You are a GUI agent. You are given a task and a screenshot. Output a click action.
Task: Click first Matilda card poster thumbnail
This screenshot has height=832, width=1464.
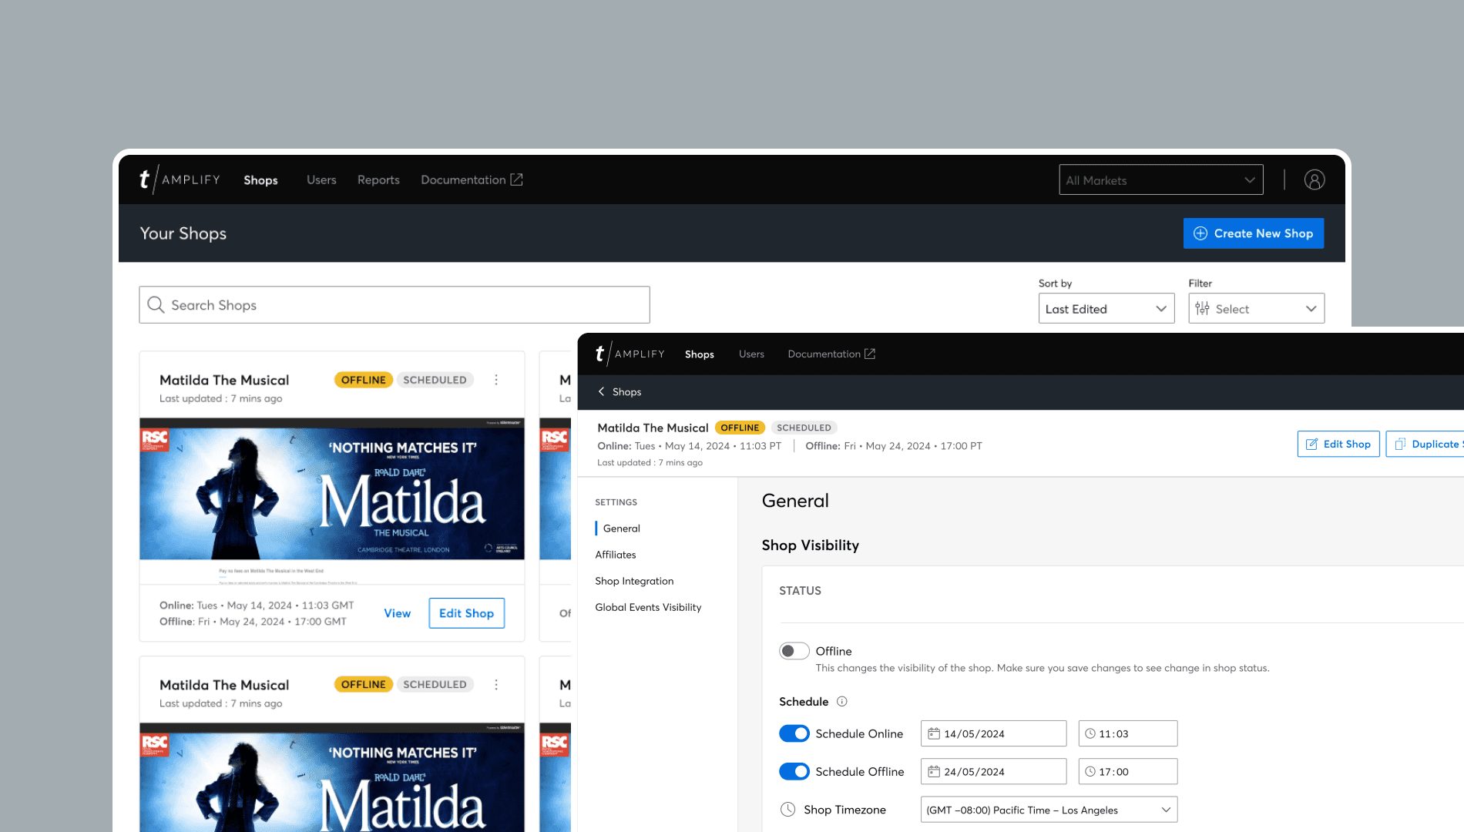tap(332, 501)
